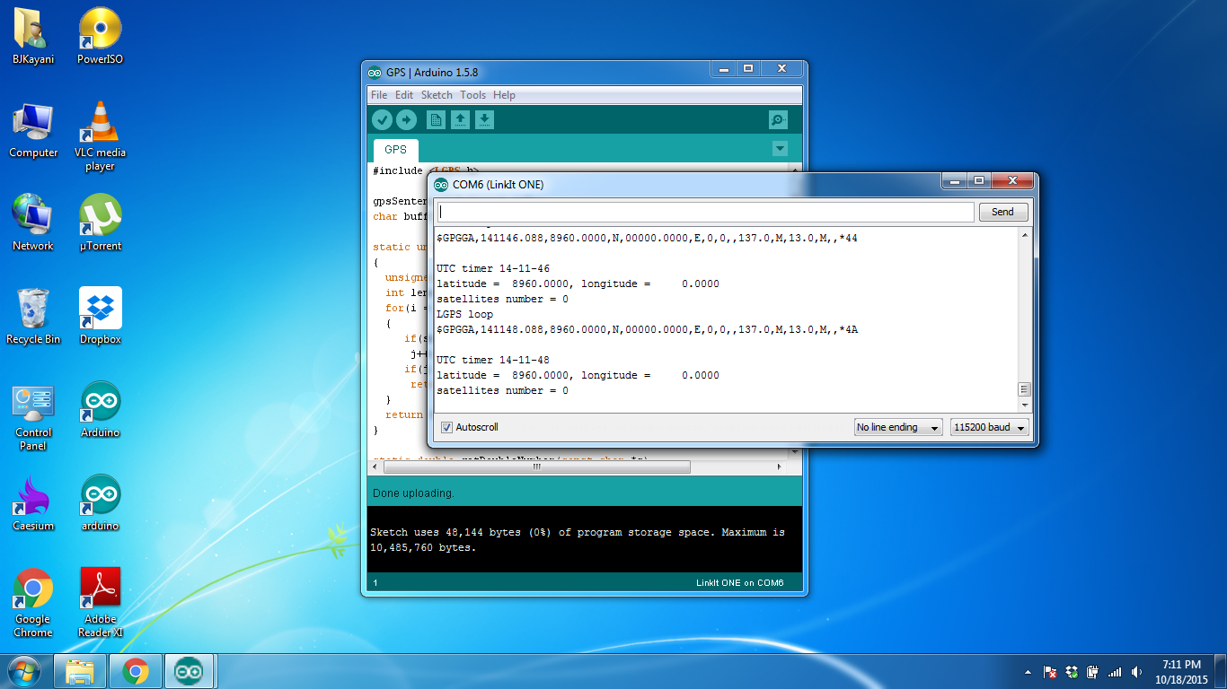The height and width of the screenshot is (689, 1227).
Task: Click the 'UTC timer 14-11-48' line
Action: click(493, 360)
